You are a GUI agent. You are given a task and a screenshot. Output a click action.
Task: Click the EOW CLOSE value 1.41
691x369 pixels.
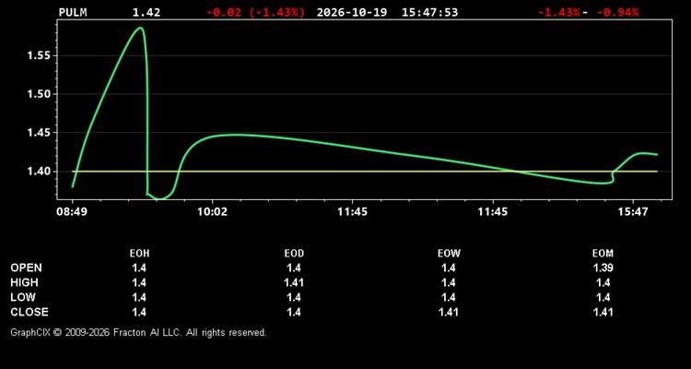(449, 312)
